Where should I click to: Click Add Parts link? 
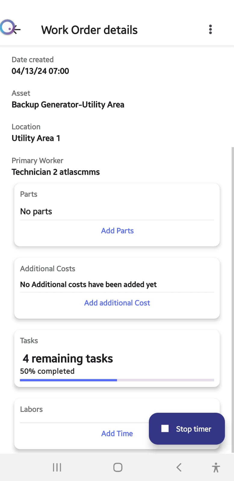[117, 231]
